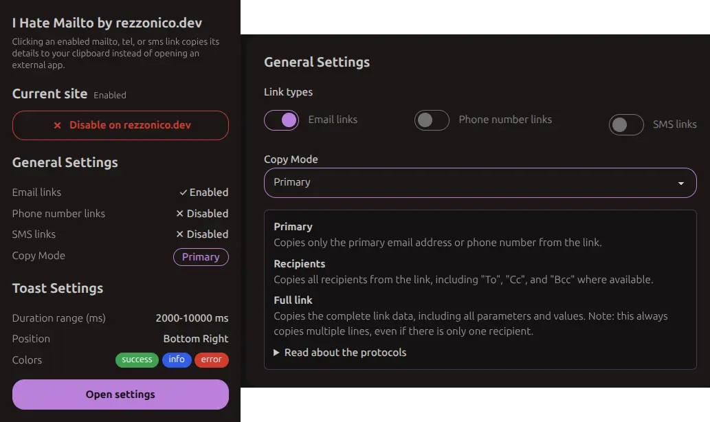Click the Bottom Right position value
Viewport: 710px width, 422px height.
click(196, 339)
